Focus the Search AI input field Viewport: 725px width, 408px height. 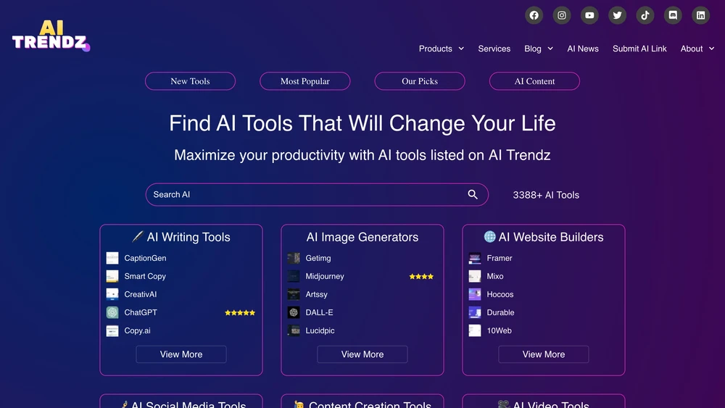[317, 194]
